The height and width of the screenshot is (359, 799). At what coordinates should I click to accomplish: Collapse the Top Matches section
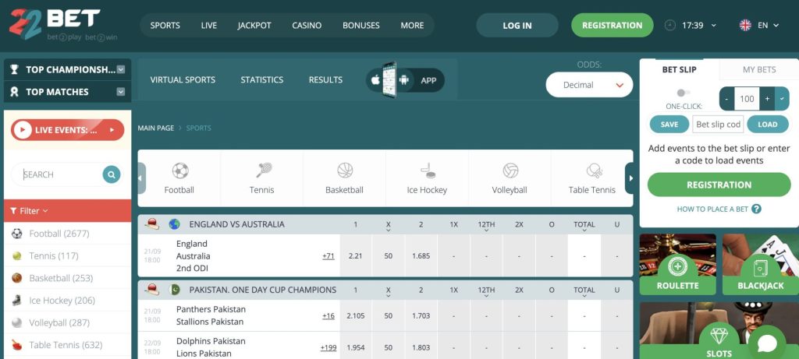121,92
